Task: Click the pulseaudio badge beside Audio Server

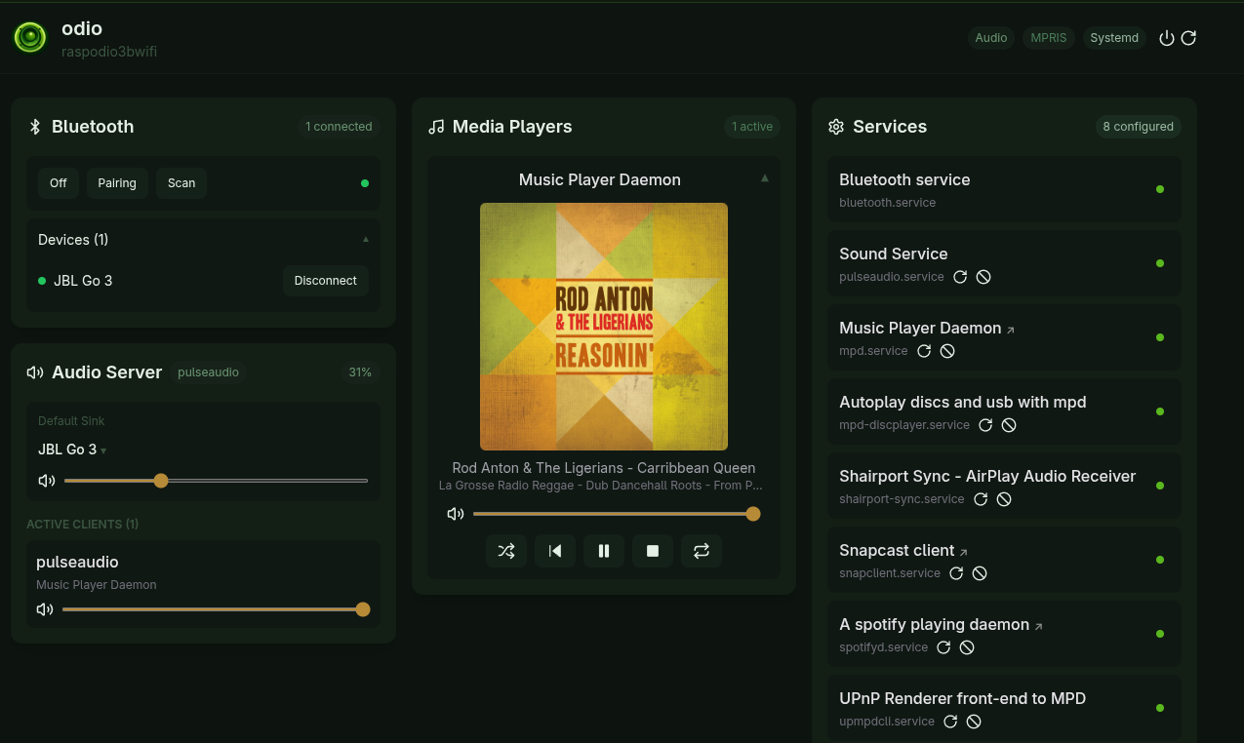Action: pyautogui.click(x=209, y=372)
